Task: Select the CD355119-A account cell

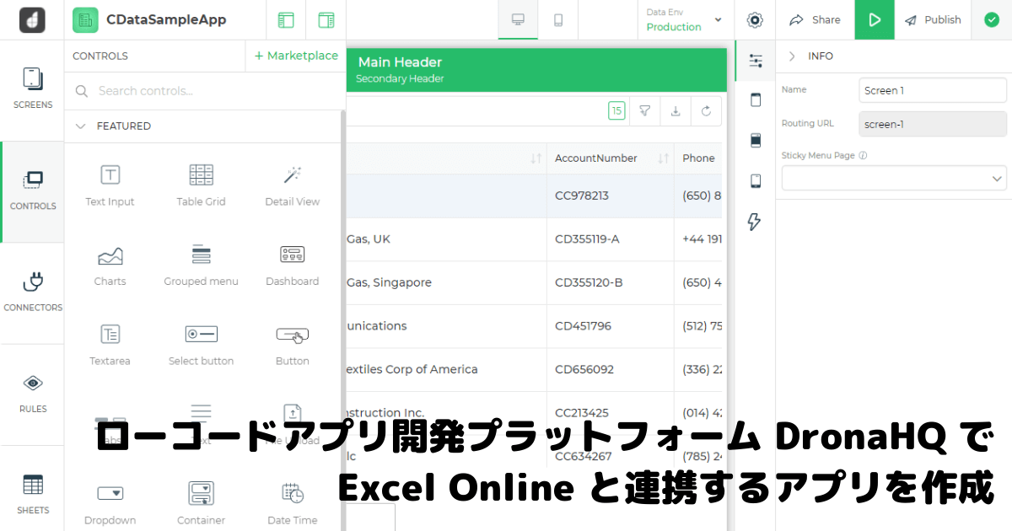Action: [x=611, y=239]
